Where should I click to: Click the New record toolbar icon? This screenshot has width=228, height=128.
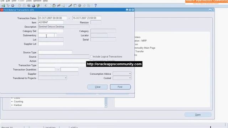3,6
